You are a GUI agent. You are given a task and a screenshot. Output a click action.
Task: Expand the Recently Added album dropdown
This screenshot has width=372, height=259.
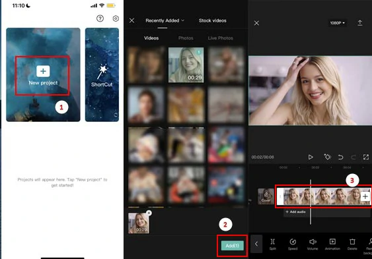point(165,20)
